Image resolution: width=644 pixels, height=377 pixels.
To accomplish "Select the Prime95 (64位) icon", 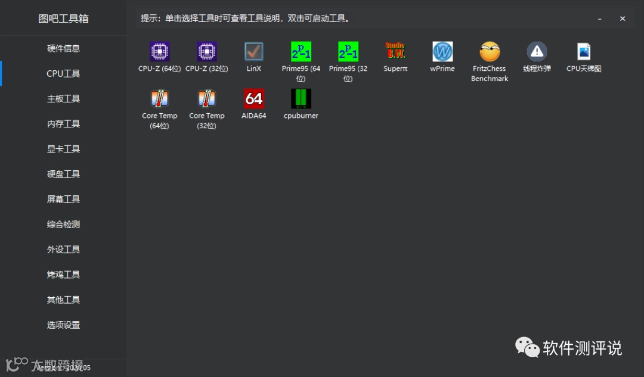I will point(301,52).
